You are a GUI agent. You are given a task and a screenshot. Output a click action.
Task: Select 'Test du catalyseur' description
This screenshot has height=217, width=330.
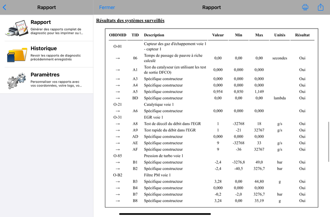(175, 70)
